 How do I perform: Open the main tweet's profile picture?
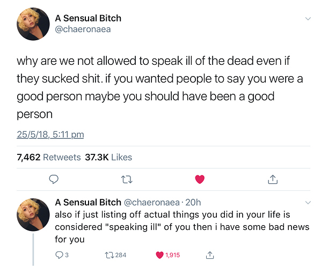[x=33, y=24]
